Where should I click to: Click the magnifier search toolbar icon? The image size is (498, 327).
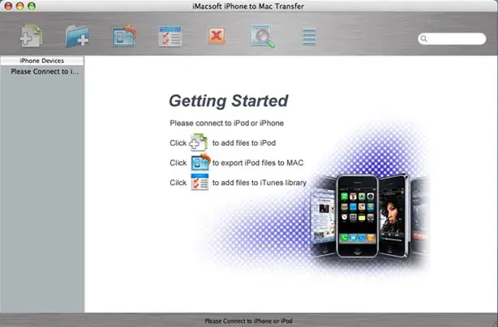[263, 36]
